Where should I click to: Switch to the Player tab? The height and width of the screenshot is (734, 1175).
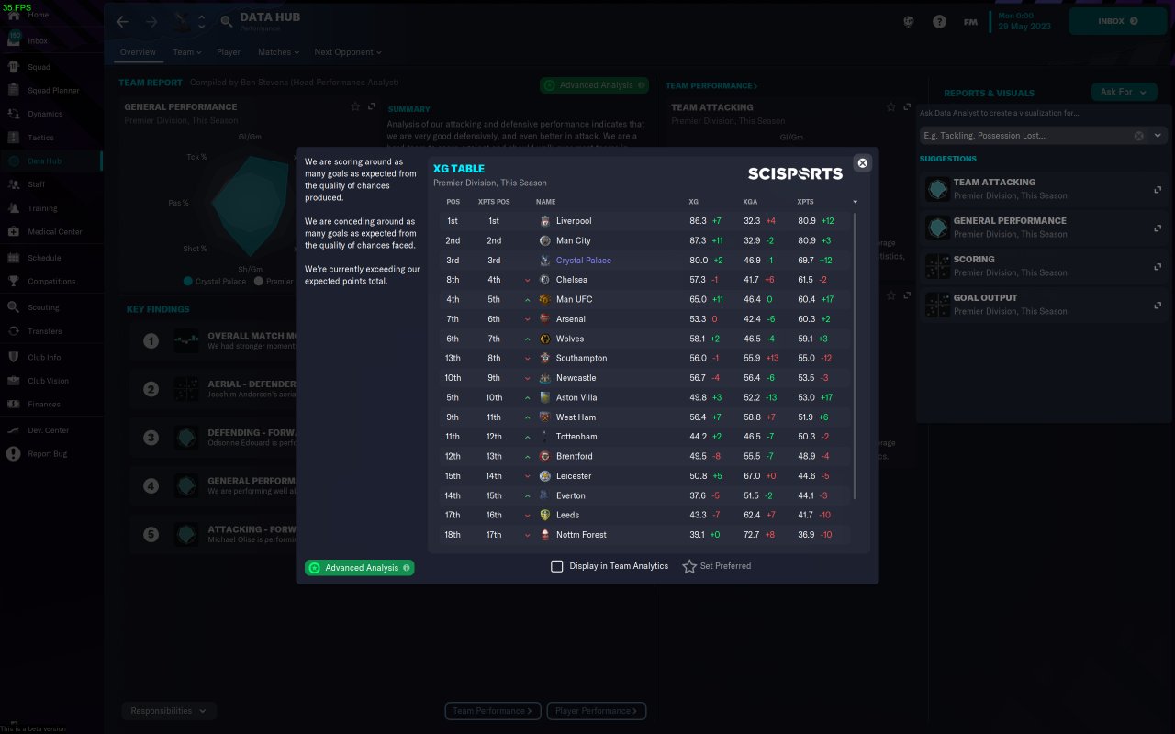(229, 52)
